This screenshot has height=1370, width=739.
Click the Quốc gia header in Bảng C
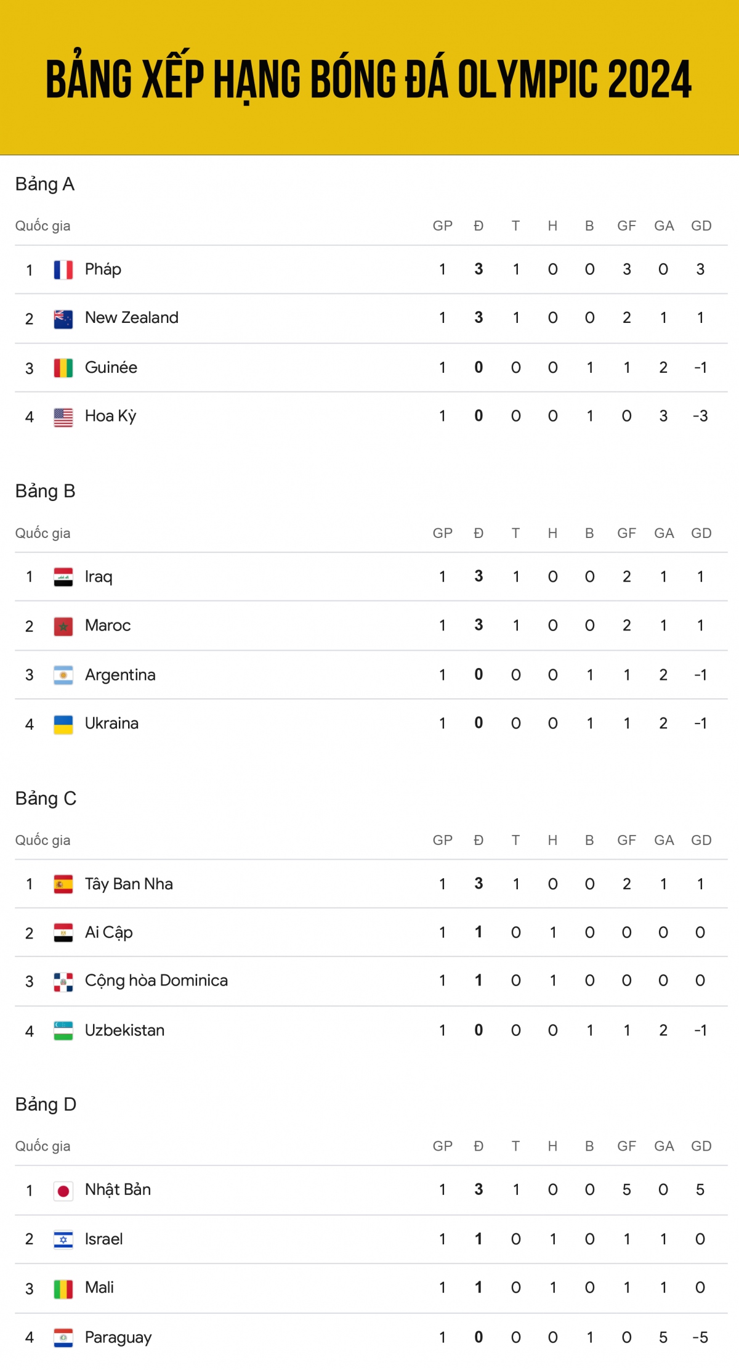[x=43, y=840]
